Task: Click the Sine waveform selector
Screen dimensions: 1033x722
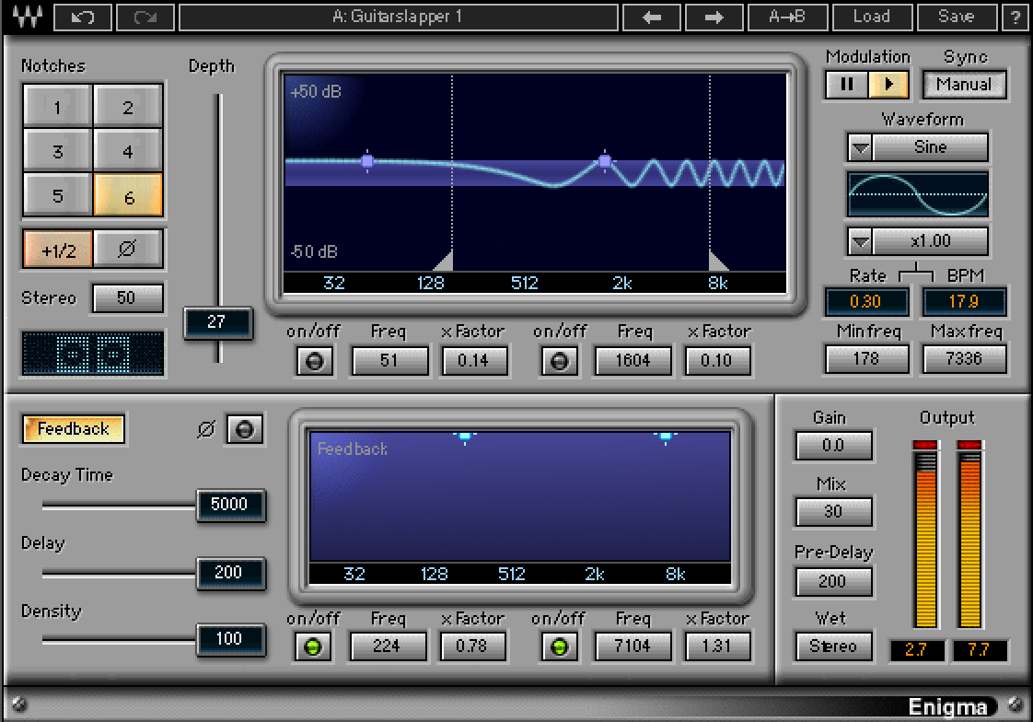Action: tap(930, 147)
